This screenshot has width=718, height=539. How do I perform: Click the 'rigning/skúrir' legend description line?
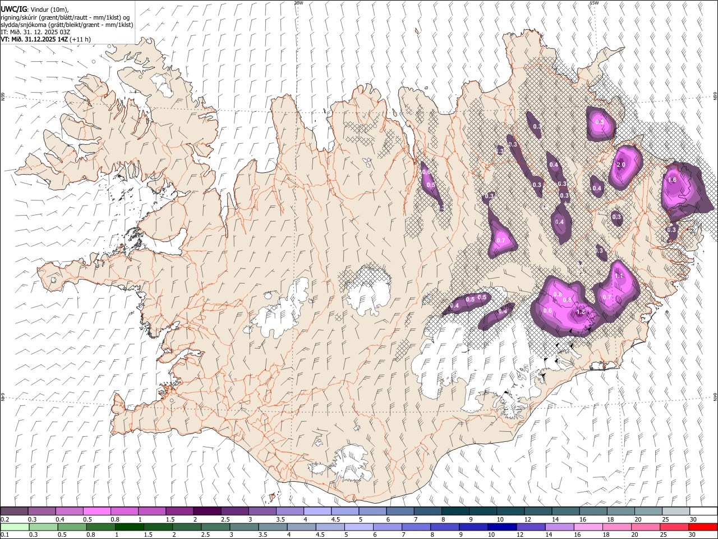point(65,17)
